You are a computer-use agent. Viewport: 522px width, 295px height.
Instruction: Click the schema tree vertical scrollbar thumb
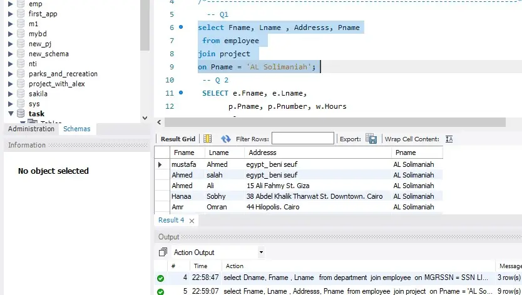pos(145,25)
